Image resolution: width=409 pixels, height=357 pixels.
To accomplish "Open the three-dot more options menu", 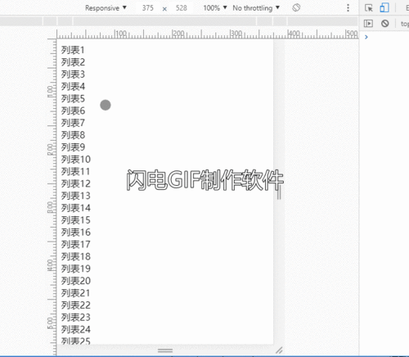I will [x=348, y=7].
